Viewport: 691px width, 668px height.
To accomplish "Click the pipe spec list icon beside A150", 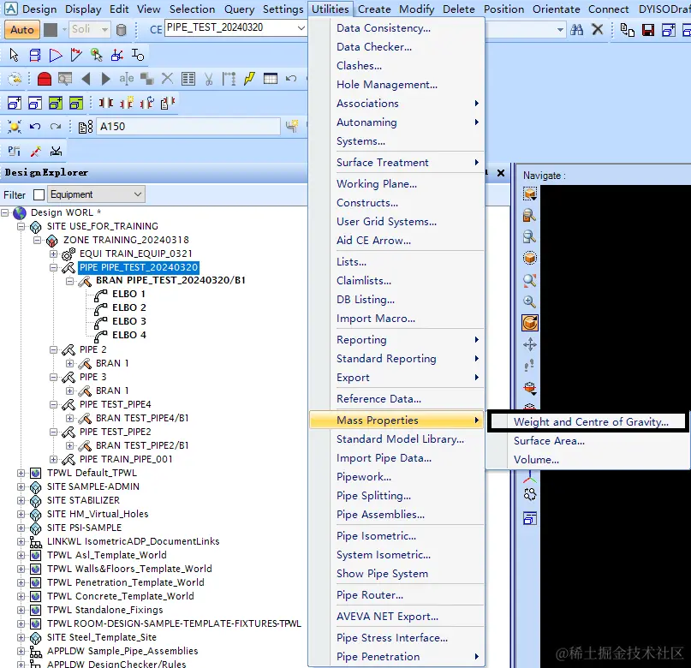I will pos(86,127).
